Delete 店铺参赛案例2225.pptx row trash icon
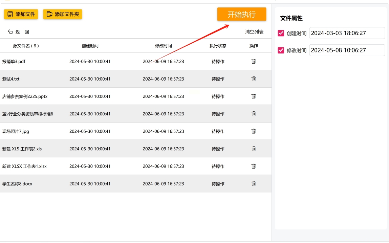Screen dimensions: 389x243 254,96
